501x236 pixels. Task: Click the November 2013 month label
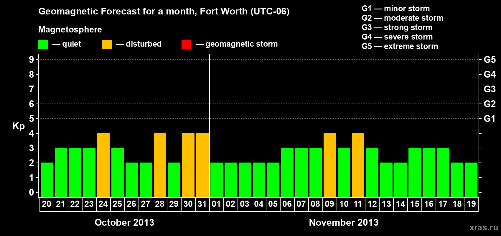tap(344, 222)
